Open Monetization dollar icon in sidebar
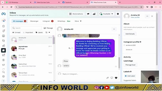 tap(3, 60)
